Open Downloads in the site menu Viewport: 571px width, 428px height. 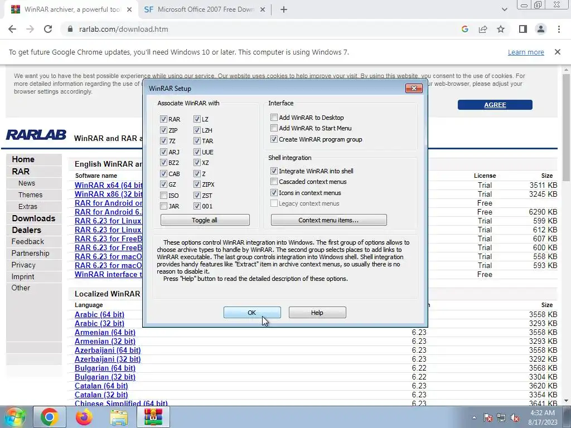pos(33,218)
